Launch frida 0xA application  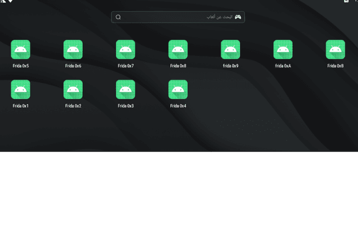[x=283, y=49]
